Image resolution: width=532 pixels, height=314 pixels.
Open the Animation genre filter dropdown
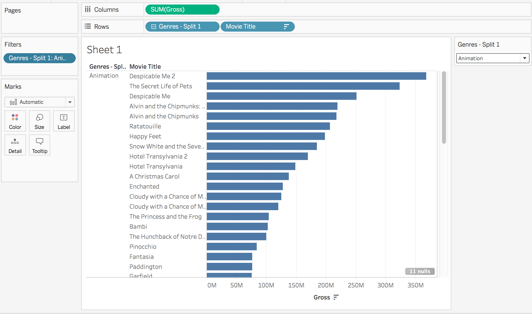(524, 58)
